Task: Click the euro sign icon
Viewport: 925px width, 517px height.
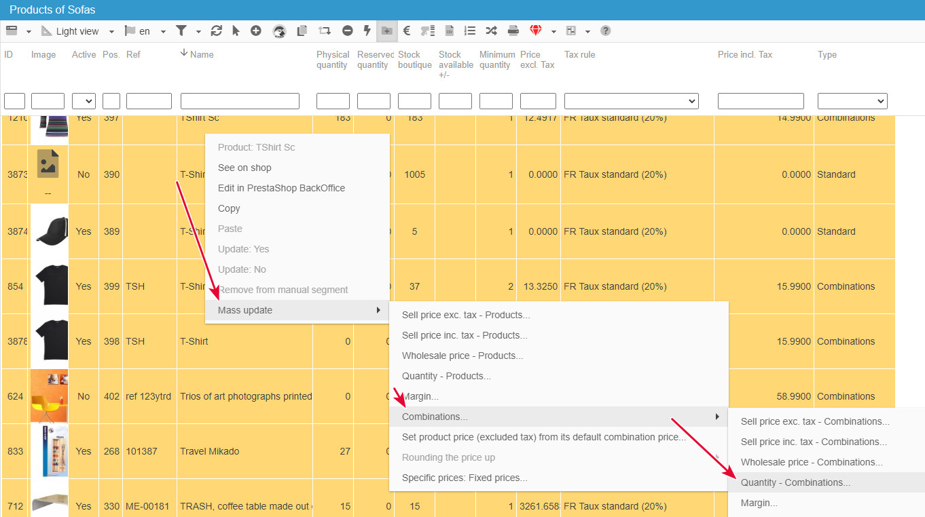Action: [407, 31]
